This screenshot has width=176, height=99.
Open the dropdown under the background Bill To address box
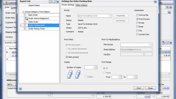pyautogui.click(x=48, y=96)
